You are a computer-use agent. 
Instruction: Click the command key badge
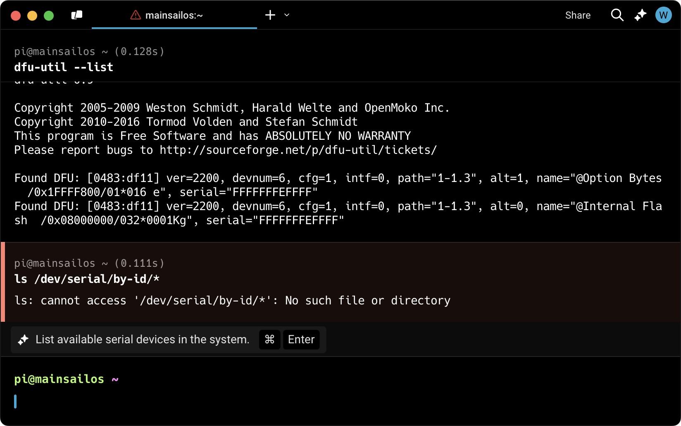click(x=269, y=340)
